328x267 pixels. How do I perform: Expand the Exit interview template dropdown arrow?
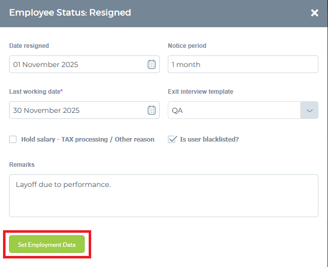pos(309,110)
